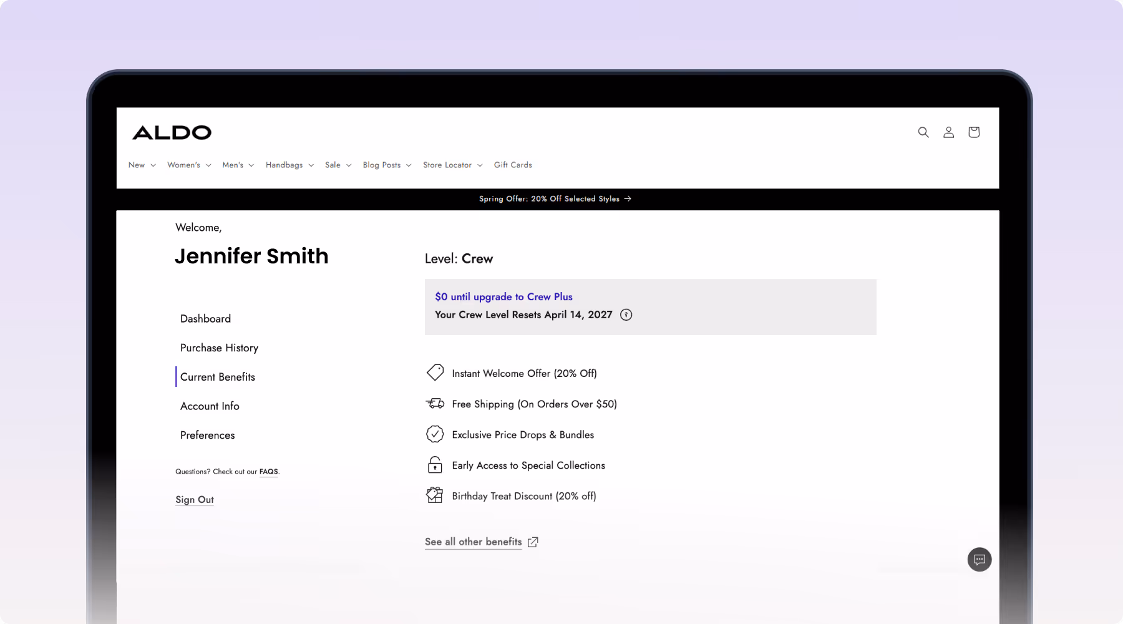The width and height of the screenshot is (1123, 624).
Task: Click Early Access to Special Collections text
Action: point(528,466)
